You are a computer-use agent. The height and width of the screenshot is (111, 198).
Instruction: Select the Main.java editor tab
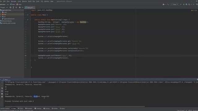(30, 7)
